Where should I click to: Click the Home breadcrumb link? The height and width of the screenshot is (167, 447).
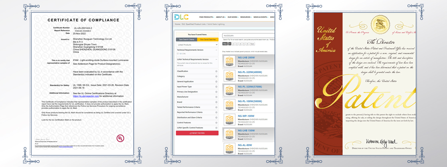(177, 24)
